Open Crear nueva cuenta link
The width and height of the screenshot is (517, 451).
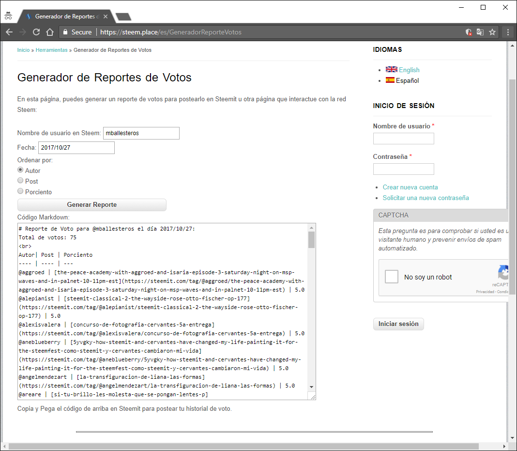(410, 187)
